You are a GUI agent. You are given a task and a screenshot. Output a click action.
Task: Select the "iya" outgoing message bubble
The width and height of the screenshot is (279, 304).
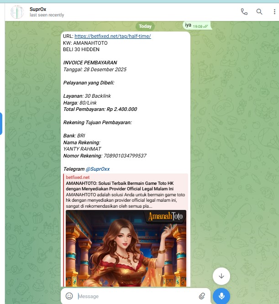(x=188, y=26)
